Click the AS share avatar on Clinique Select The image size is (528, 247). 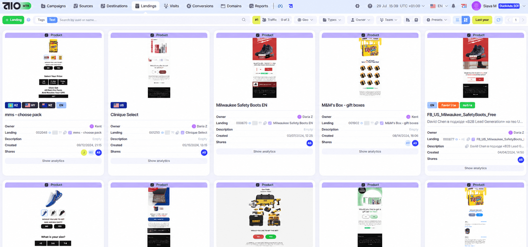click(204, 152)
